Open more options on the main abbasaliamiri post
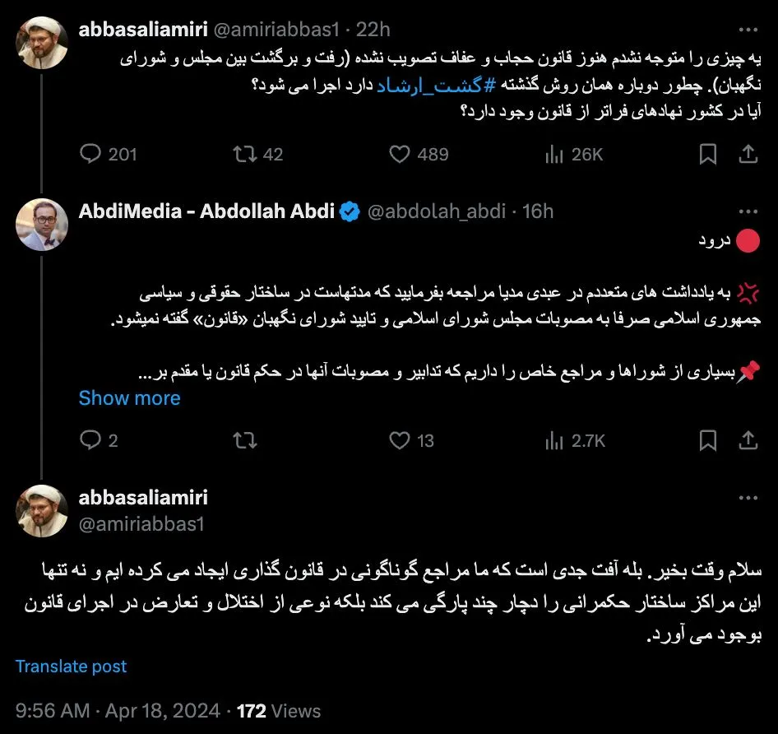Image resolution: width=778 pixels, height=734 pixels. [748, 498]
